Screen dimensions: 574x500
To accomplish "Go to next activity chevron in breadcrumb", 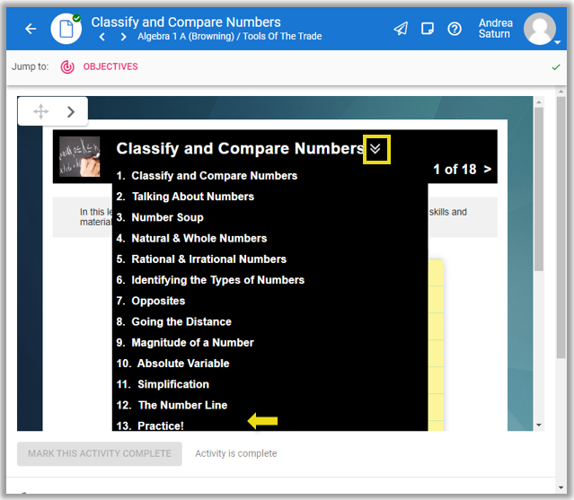I will (123, 38).
